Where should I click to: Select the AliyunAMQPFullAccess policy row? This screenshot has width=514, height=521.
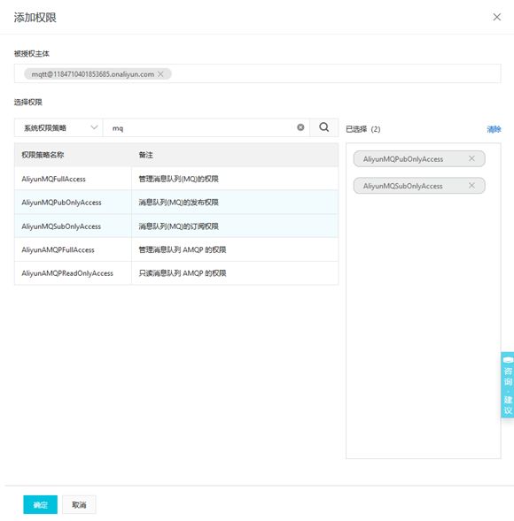click(x=176, y=249)
